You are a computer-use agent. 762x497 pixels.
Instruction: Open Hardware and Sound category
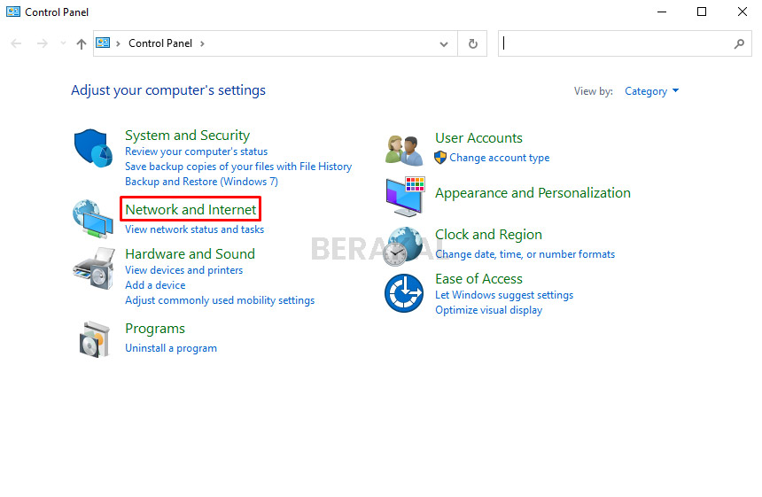[190, 253]
